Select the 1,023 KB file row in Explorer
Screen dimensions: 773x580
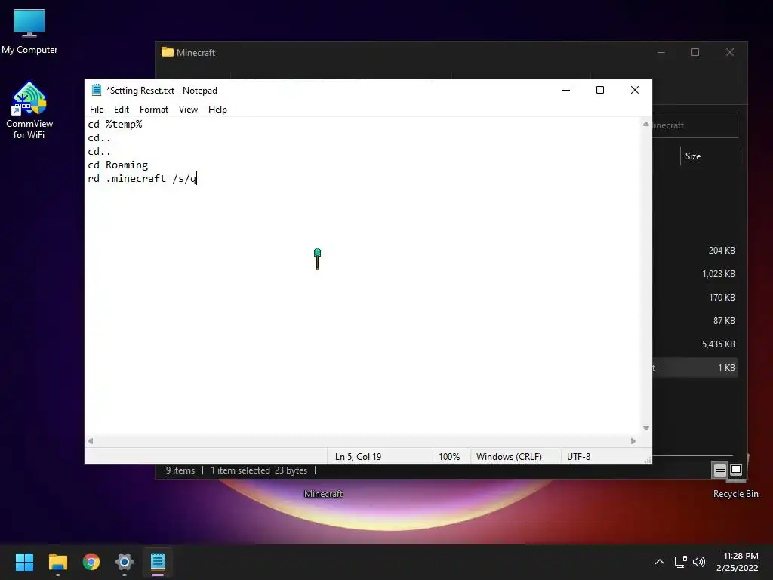coord(694,274)
